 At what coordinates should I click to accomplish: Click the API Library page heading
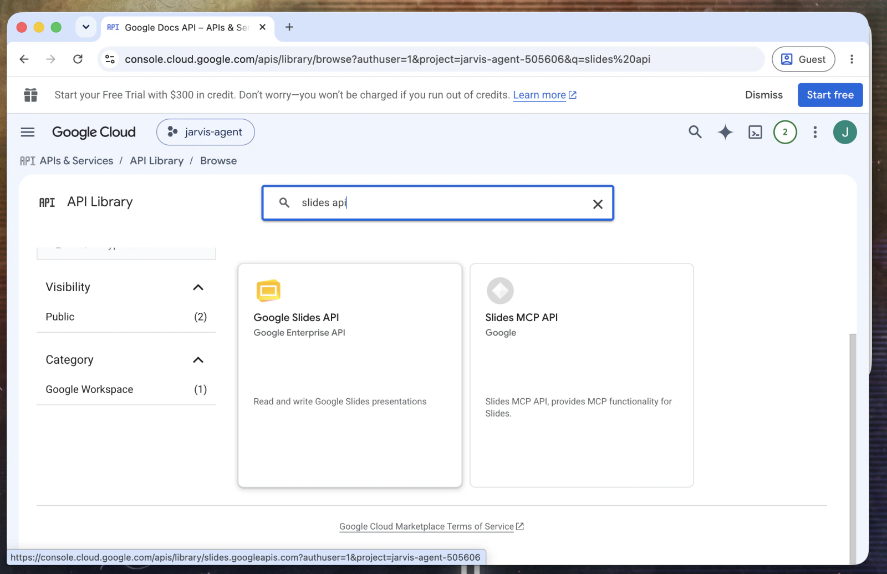tap(100, 202)
